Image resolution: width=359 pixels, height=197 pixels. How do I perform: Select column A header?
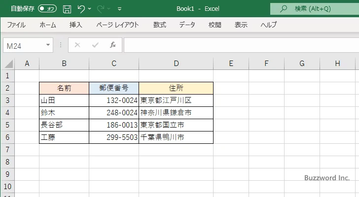[x=27, y=64]
